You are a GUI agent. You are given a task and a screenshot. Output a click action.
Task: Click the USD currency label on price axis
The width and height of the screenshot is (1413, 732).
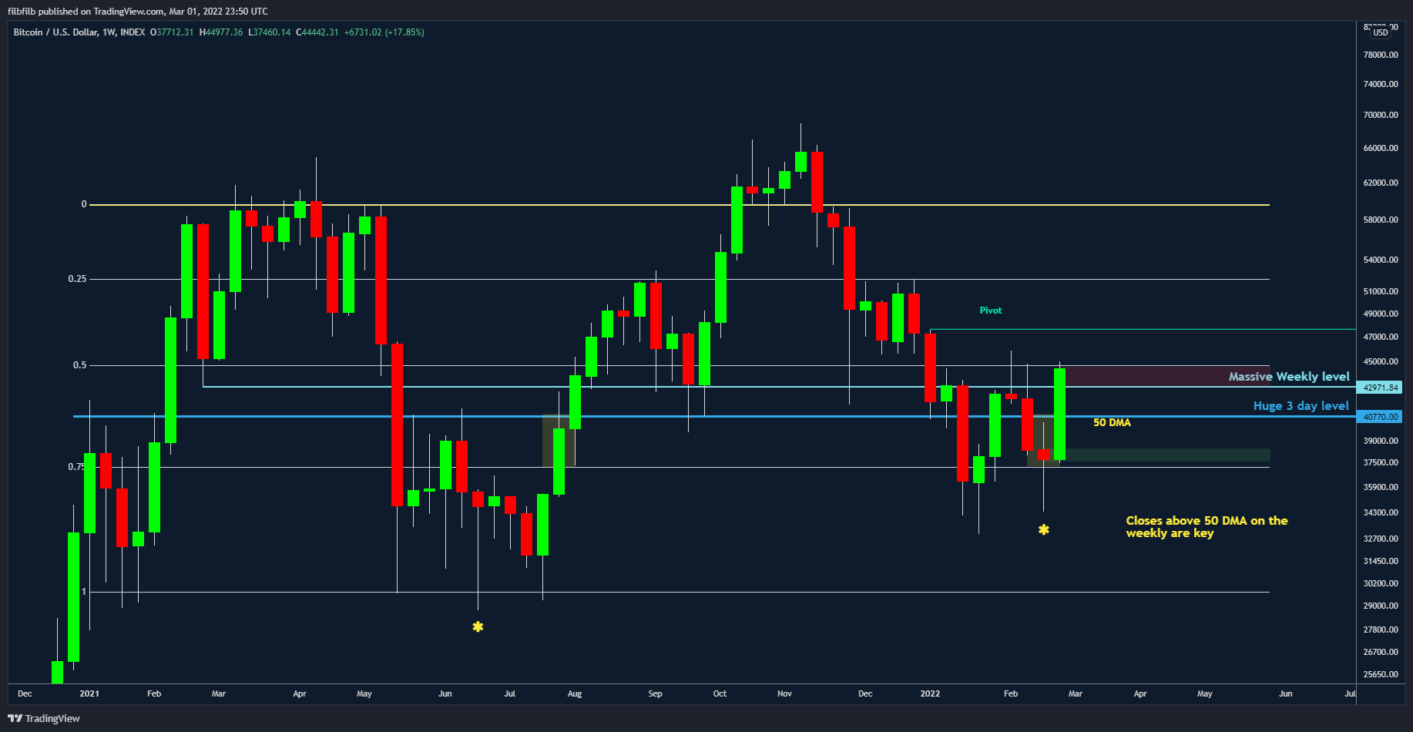[x=1380, y=32]
